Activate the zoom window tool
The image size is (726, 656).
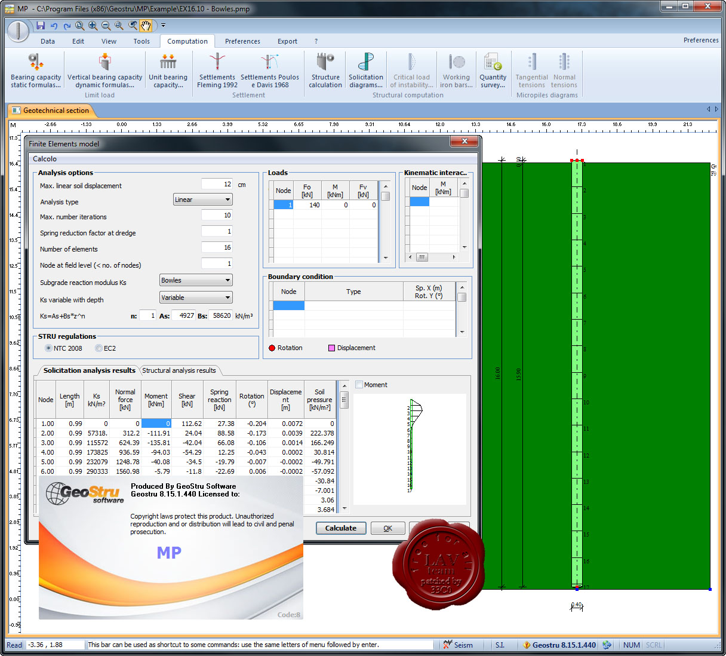click(x=119, y=26)
